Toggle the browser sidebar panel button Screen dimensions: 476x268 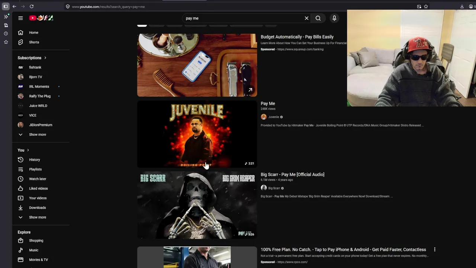coord(6,6)
